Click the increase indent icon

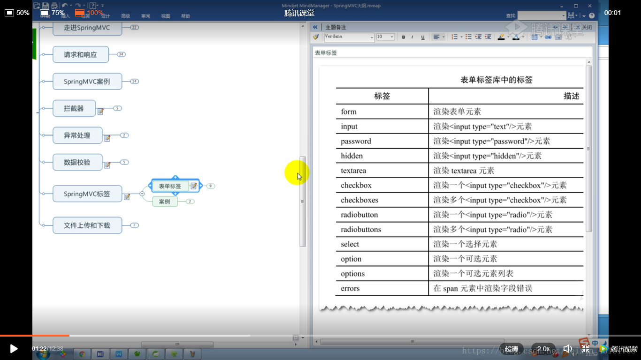tap(488, 37)
